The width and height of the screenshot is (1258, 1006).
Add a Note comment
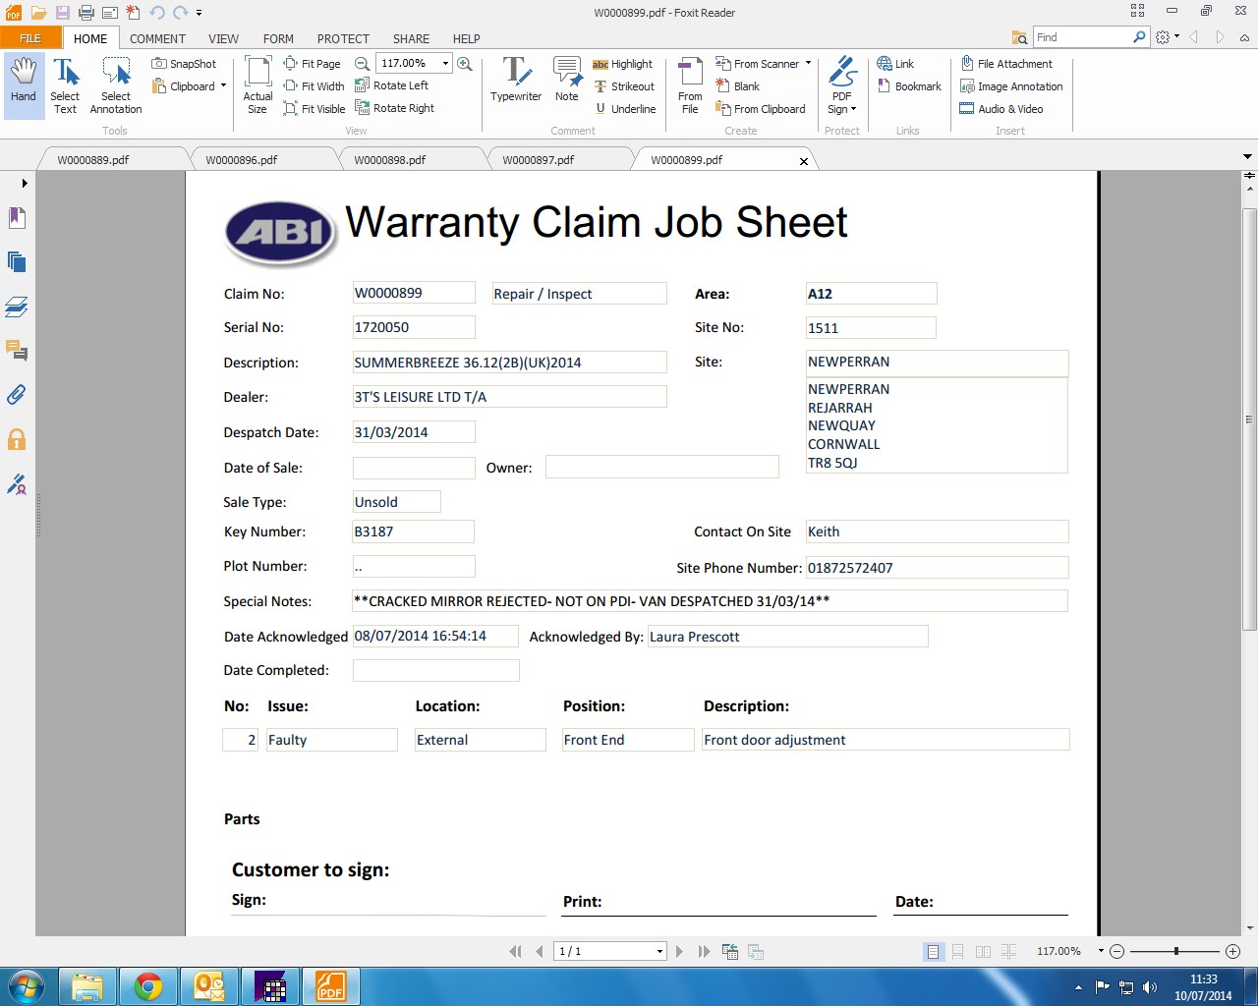click(567, 81)
